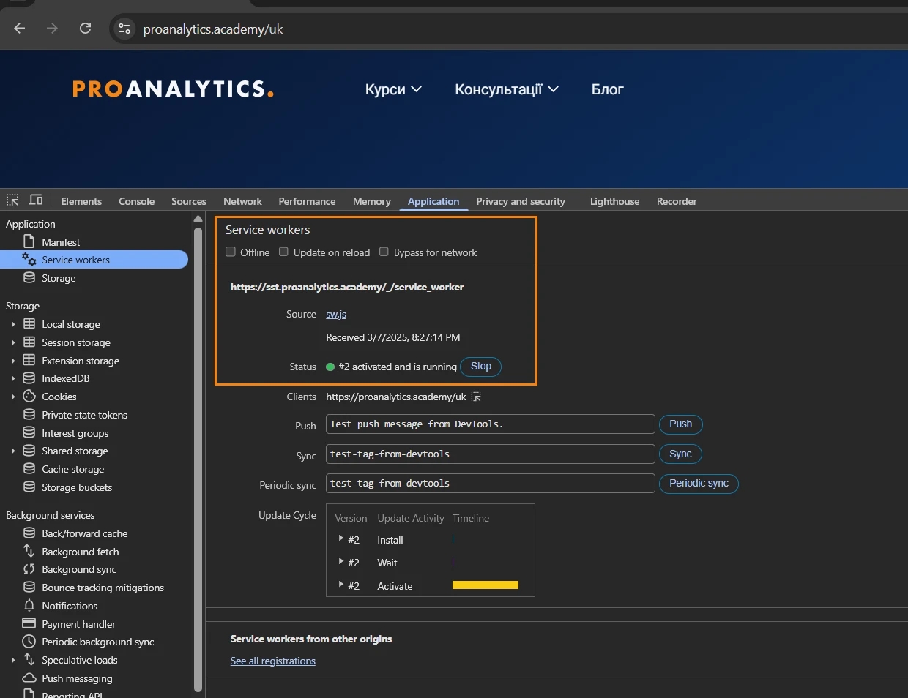The height and width of the screenshot is (698, 908).
Task: Open the Memory tab
Action: (x=372, y=201)
